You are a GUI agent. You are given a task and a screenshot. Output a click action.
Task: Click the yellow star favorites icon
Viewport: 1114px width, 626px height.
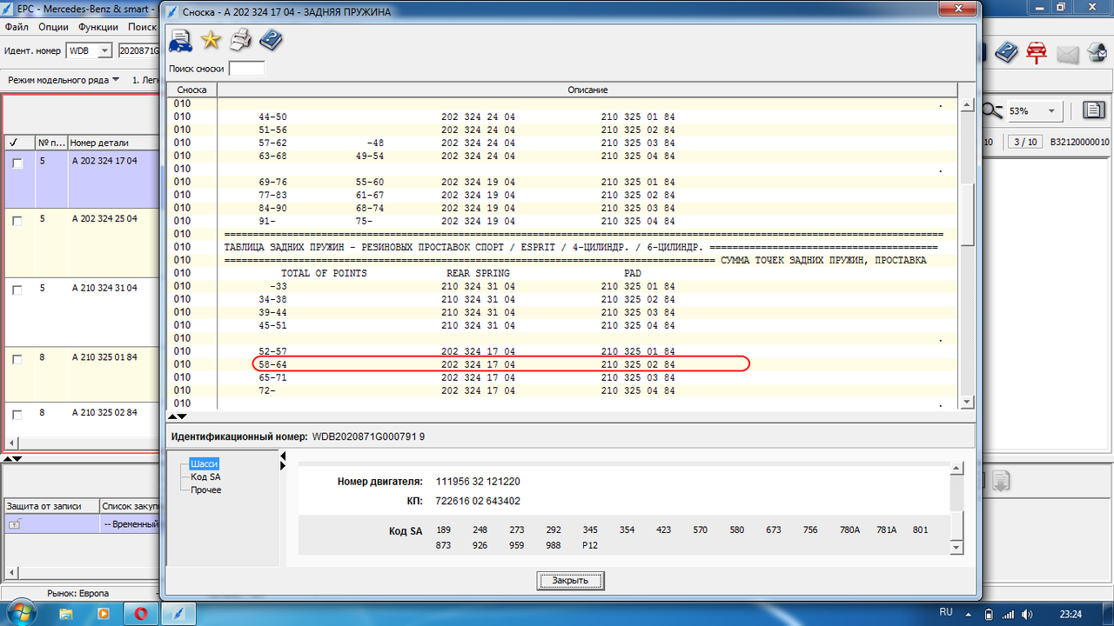click(211, 40)
